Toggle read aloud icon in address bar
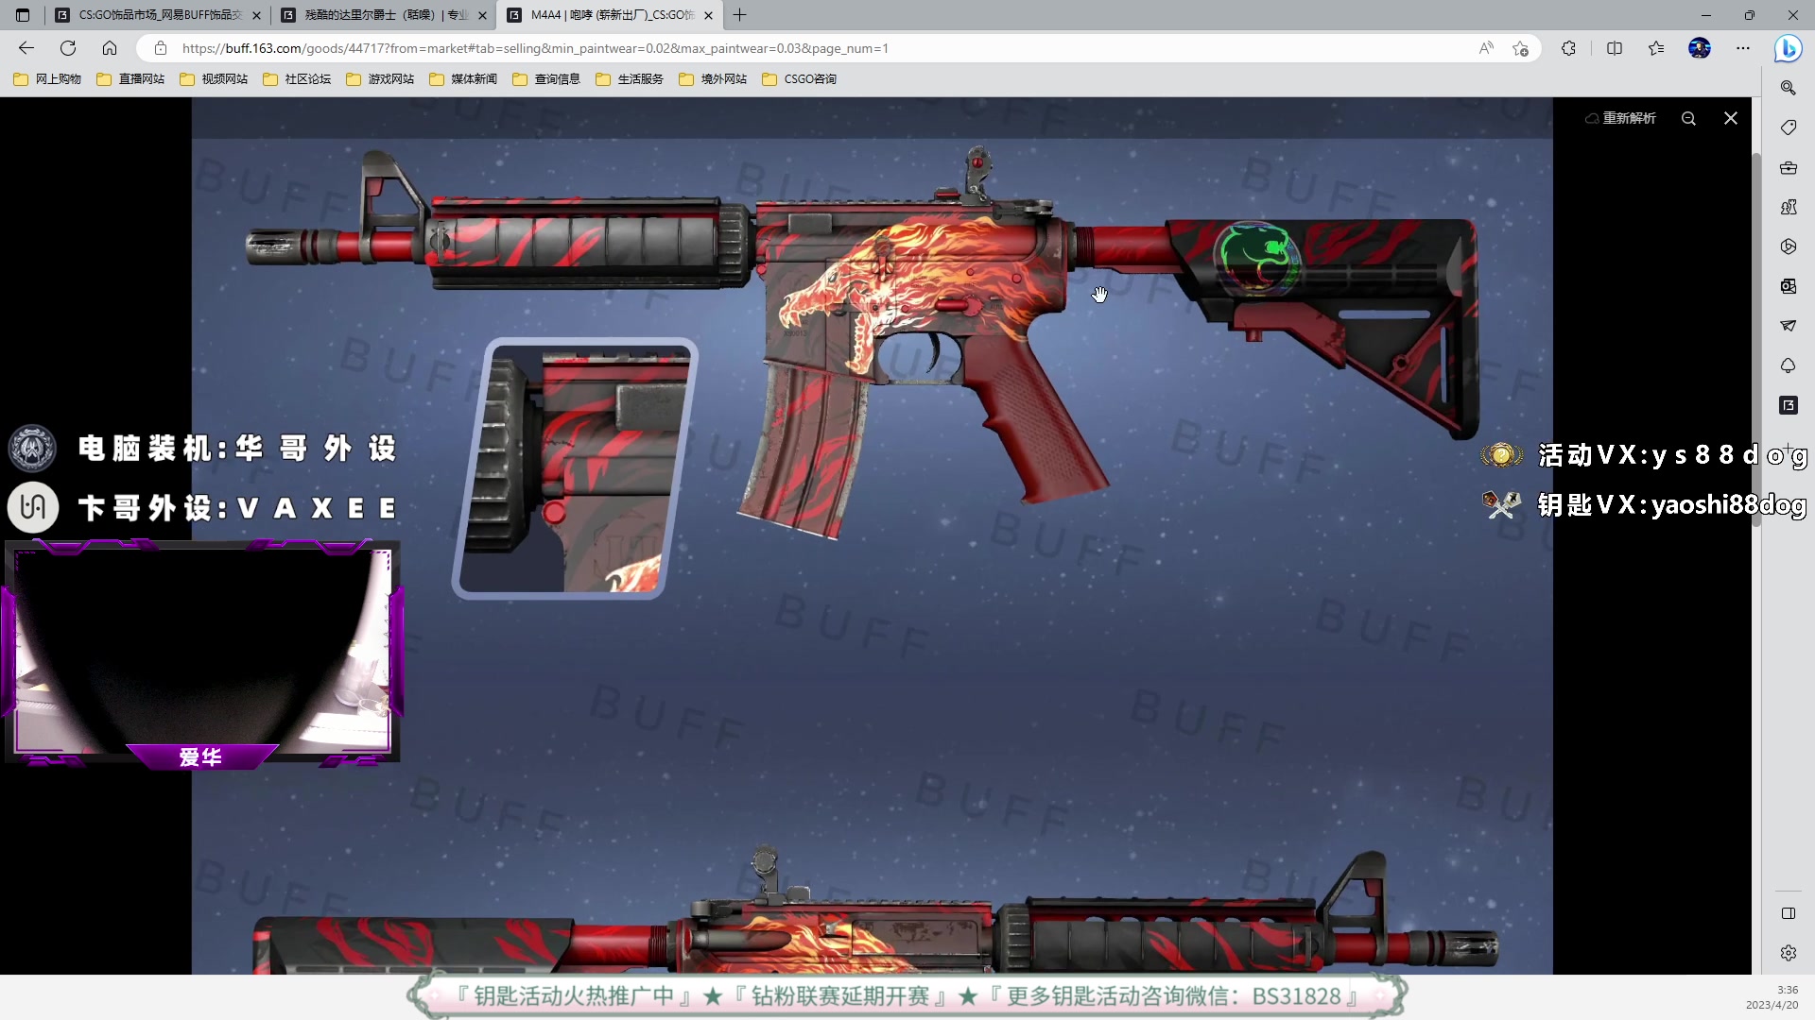1815x1020 pixels. tap(1486, 48)
